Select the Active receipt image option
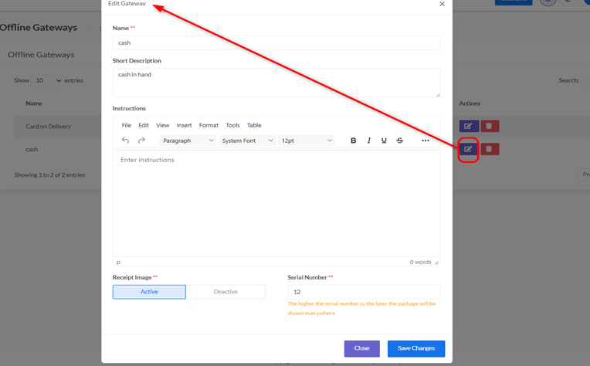Viewport: 590px width, 366px height. (x=149, y=292)
